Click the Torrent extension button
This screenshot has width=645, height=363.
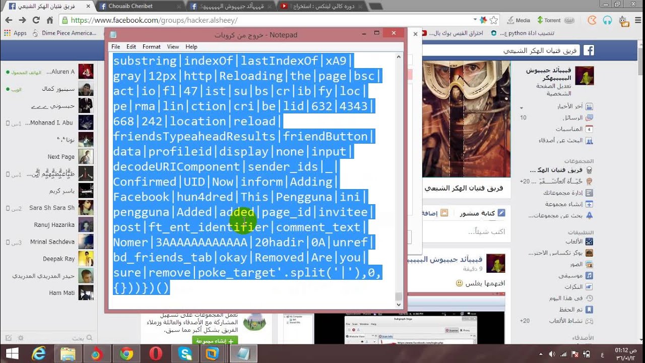pyautogui.click(x=549, y=20)
